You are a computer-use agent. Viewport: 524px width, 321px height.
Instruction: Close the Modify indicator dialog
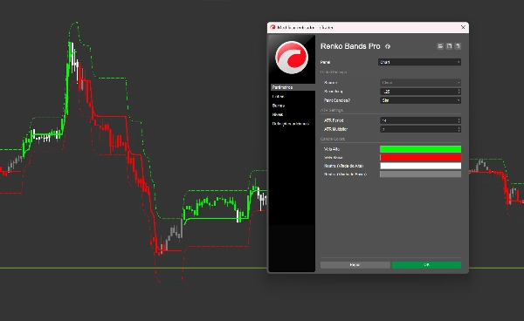pos(463,27)
